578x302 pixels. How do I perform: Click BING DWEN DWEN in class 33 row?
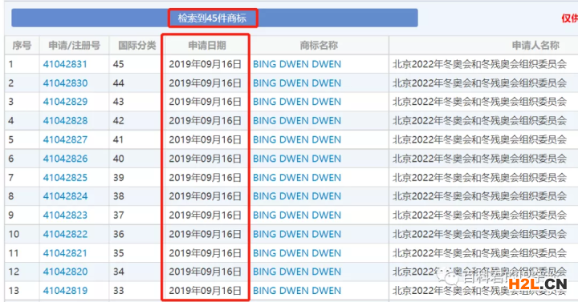pos(297,291)
